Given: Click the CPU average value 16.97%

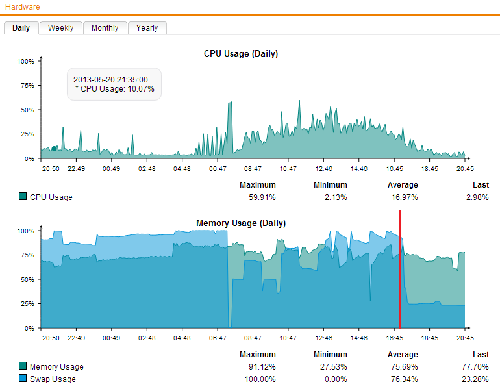Looking at the screenshot, I should tap(403, 197).
